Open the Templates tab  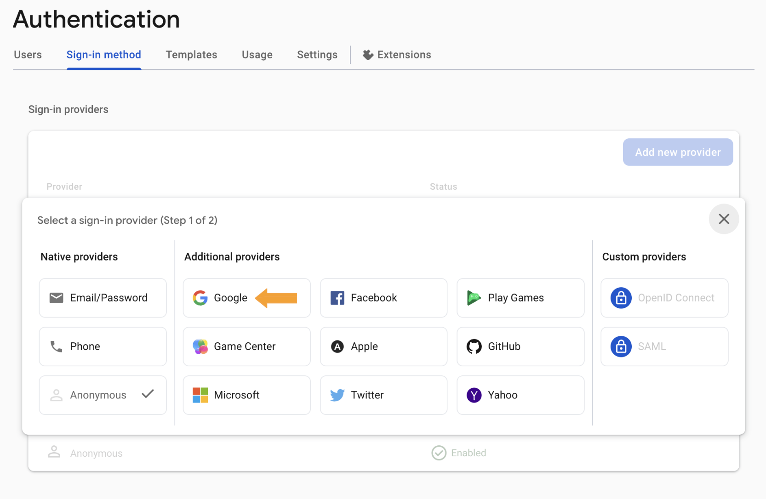pos(192,55)
